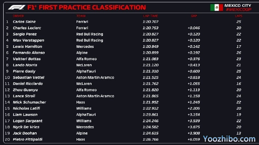Click the Mexican flag icon
Viewport: 259px width, 145px height.
tap(216, 8)
